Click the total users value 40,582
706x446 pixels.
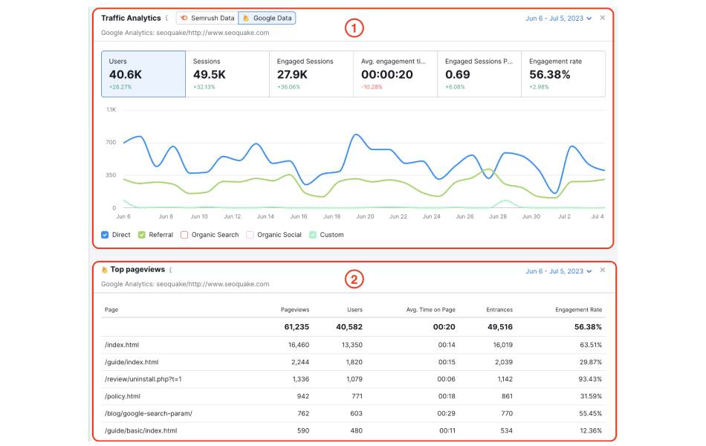(x=349, y=327)
